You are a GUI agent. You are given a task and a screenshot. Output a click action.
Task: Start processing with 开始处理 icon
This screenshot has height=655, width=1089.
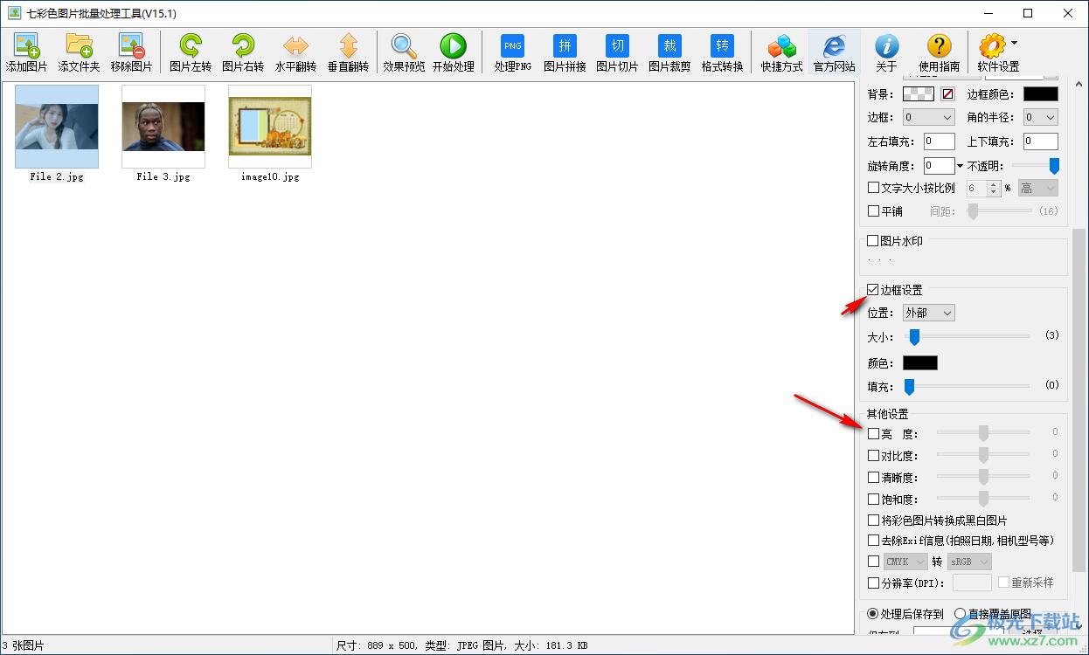[453, 52]
